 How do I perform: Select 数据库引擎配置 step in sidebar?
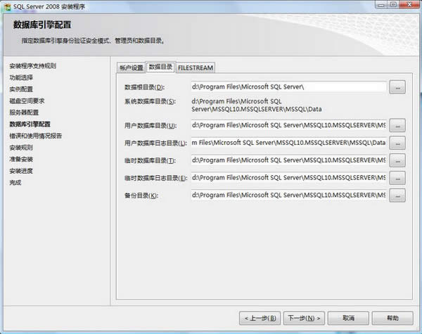click(30, 124)
